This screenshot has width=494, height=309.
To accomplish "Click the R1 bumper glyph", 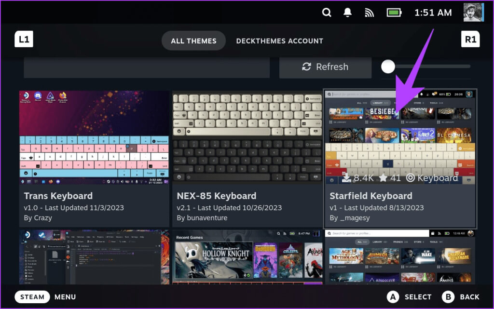I will (470, 39).
